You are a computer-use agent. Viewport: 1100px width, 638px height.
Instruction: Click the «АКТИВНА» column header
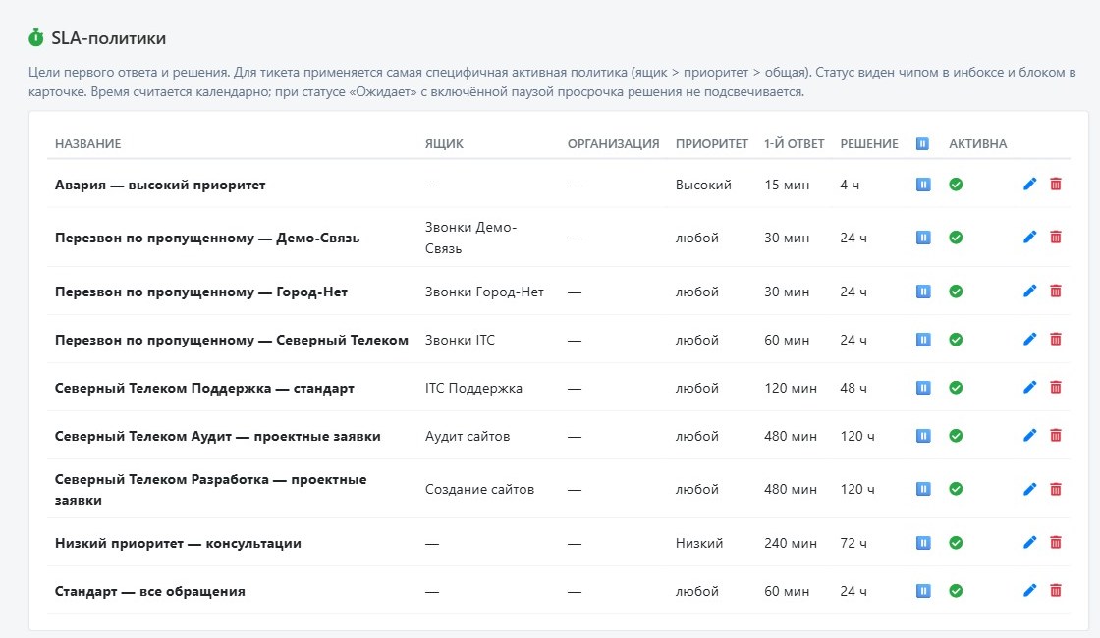(x=977, y=143)
